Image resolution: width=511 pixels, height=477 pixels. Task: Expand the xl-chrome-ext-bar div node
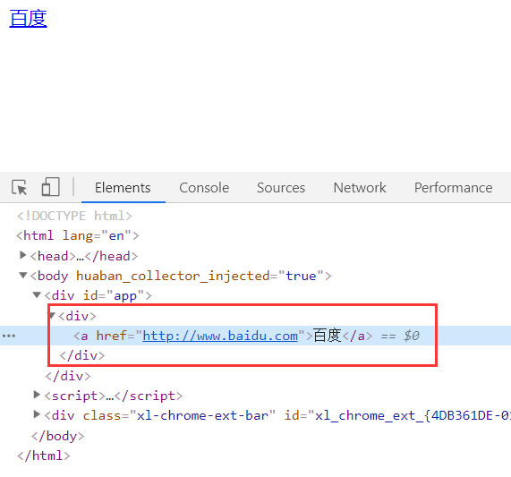(x=37, y=414)
